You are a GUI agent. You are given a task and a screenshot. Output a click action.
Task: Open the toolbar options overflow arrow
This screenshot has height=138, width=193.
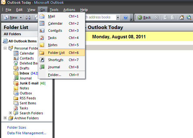pos(132,19)
